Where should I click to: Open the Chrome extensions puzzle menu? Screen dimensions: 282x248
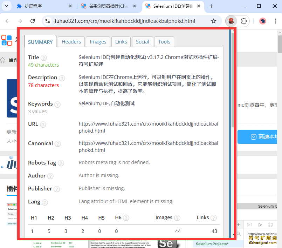(x=244, y=21)
